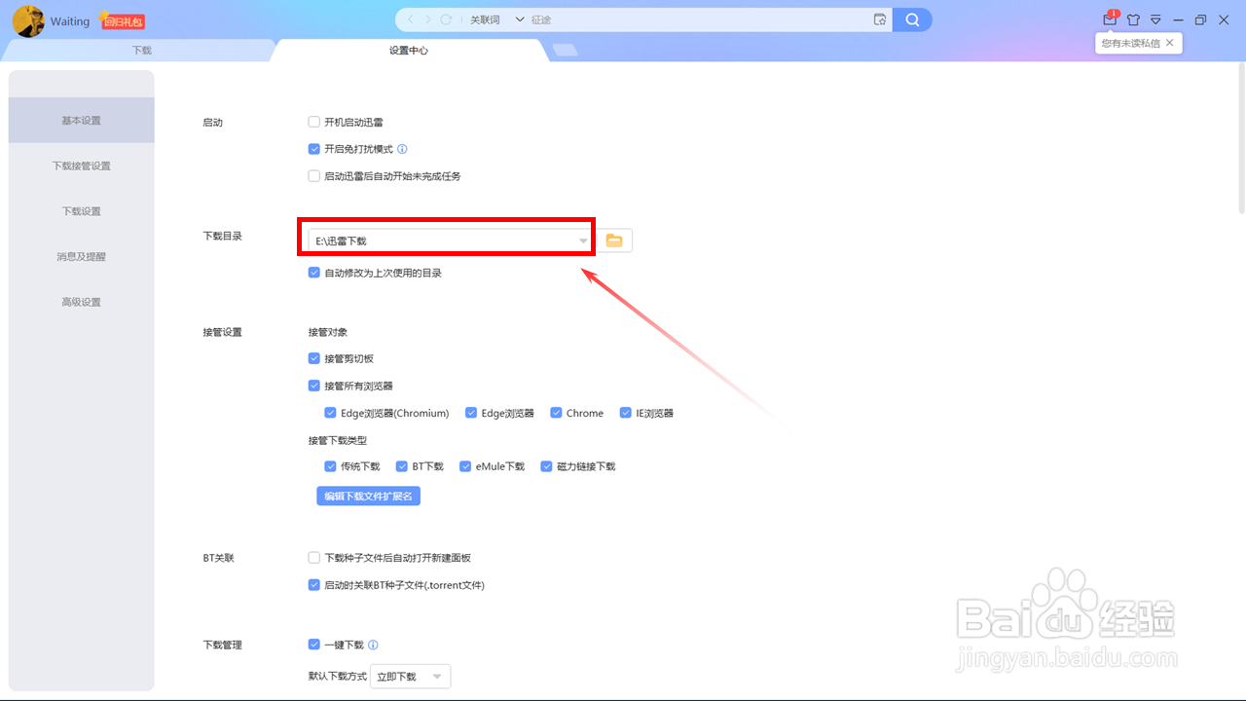The image size is (1246, 701).
Task: Uncheck eMule下载 checkbox
Action: click(x=465, y=466)
